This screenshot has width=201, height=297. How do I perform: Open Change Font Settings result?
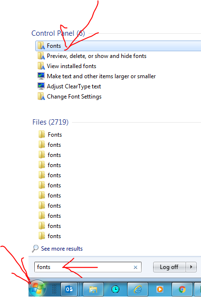[74, 97]
